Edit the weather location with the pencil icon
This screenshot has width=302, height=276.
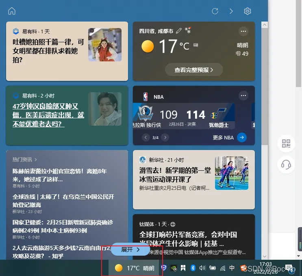179,30
